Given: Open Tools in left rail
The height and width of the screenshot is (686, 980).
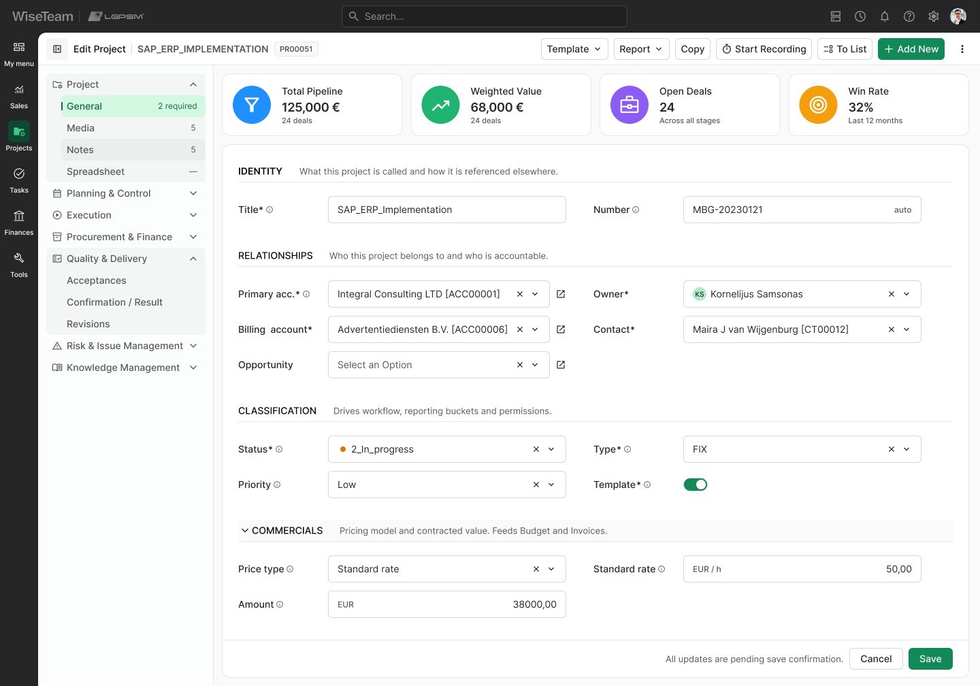Looking at the screenshot, I should point(19,265).
